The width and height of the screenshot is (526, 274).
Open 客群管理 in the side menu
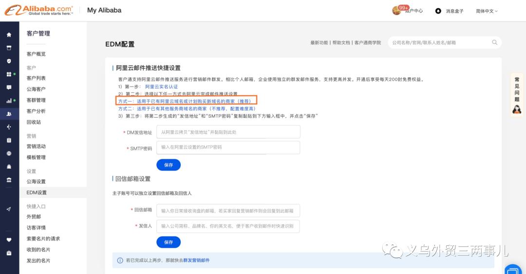[36, 100]
